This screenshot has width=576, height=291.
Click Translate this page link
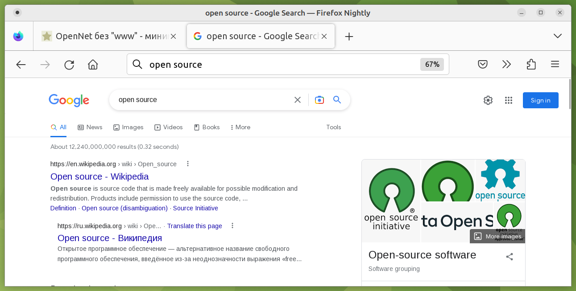(195, 226)
